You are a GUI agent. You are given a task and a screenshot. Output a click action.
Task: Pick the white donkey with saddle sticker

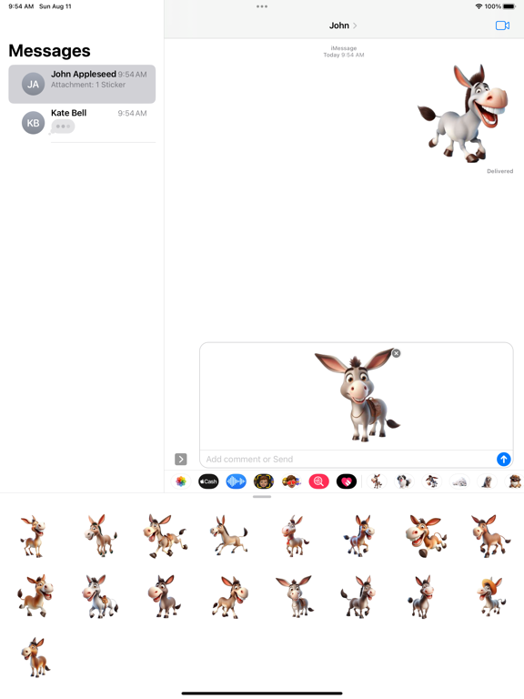[x=100, y=596]
